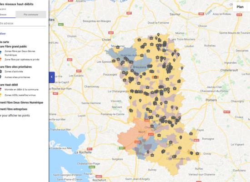This screenshot has width=250, height=182.
Task: Click the briefcase marker near Mauléon
Action: (x=118, y=47)
